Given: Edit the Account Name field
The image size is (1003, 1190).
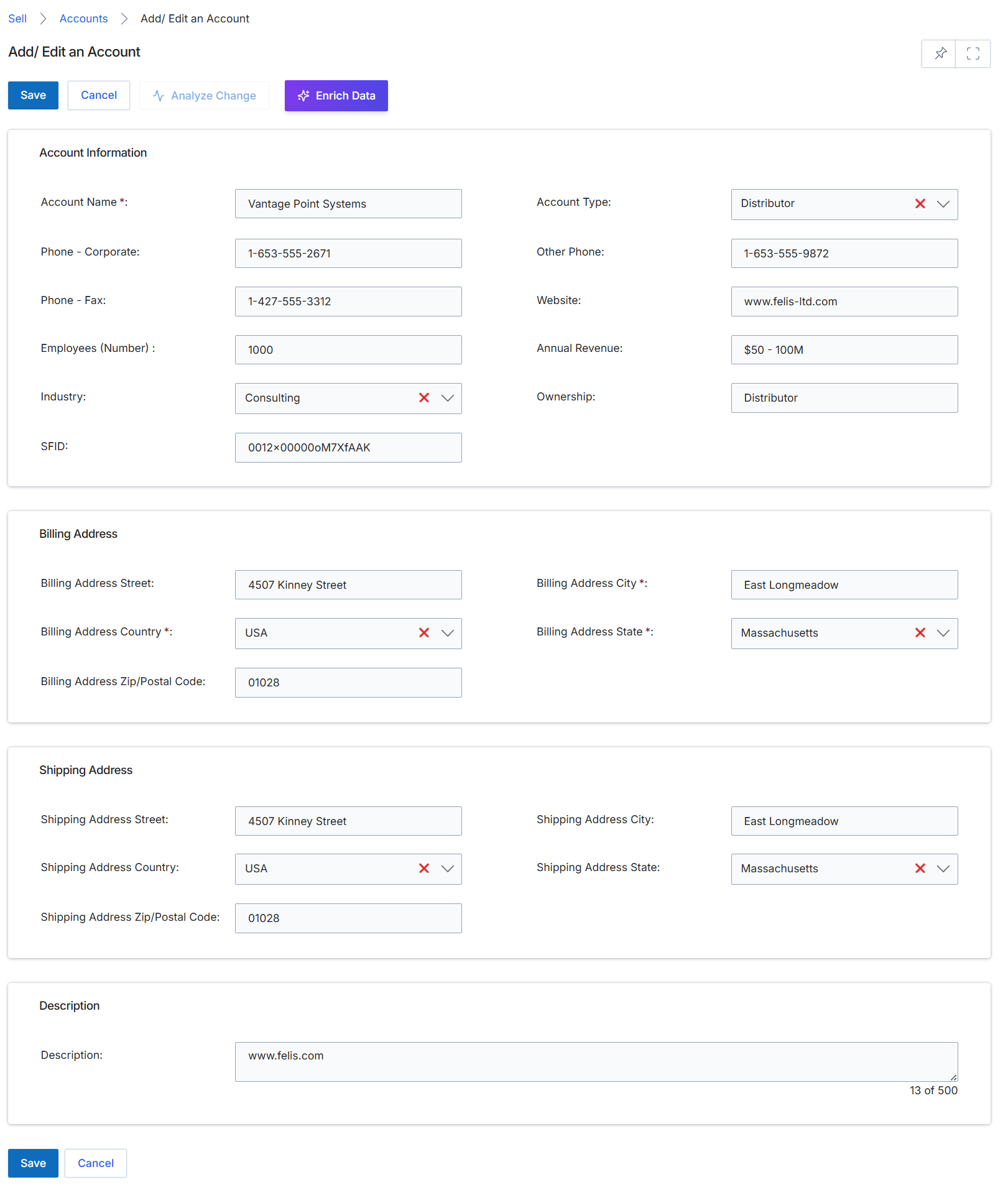Looking at the screenshot, I should [x=348, y=204].
